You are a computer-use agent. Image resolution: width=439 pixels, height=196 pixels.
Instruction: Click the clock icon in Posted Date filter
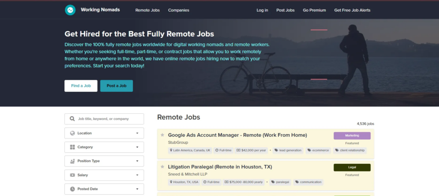coord(72,189)
